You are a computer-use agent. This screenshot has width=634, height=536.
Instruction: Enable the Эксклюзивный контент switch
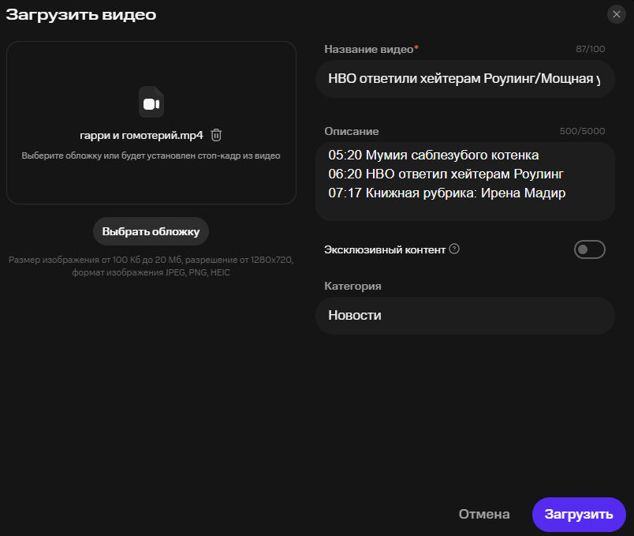tap(589, 250)
